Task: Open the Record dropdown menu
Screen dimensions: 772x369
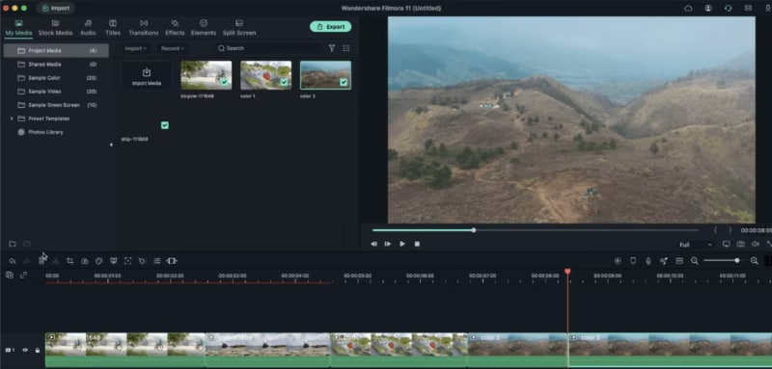Action: click(x=173, y=48)
